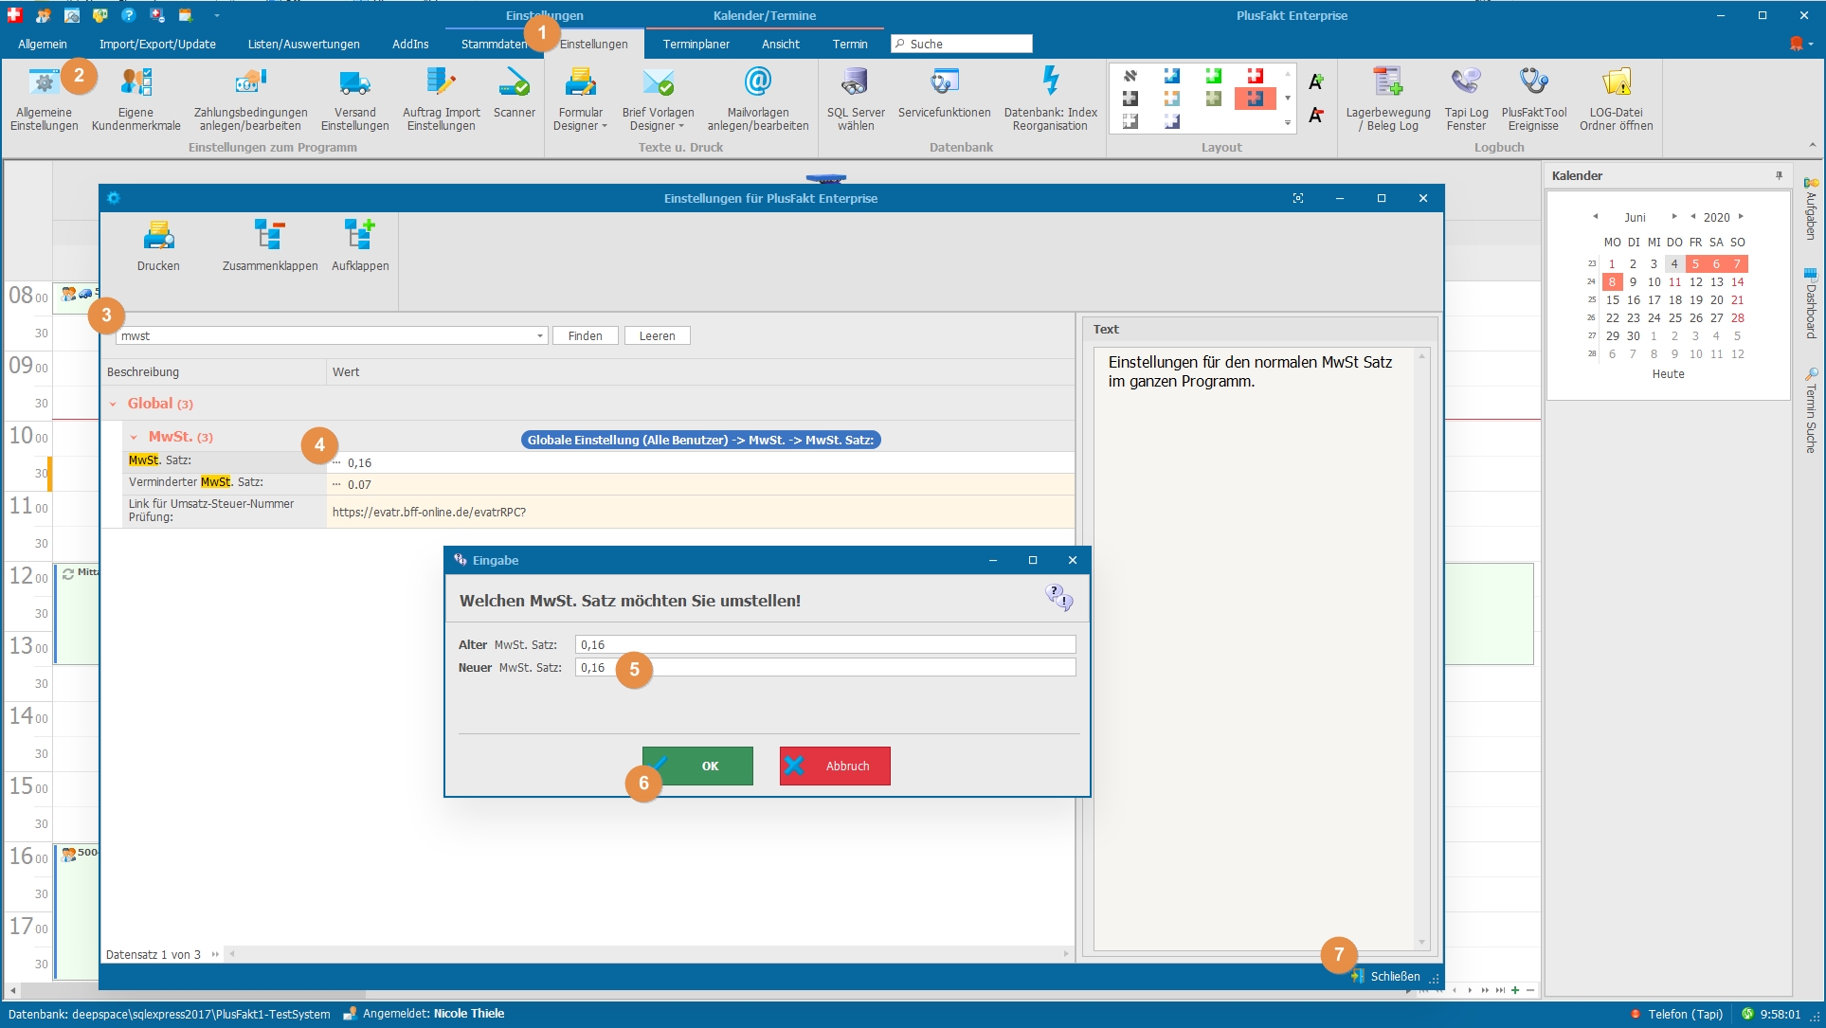This screenshot has height=1028, width=1826.
Task: Open the mwst search combo dropdown arrow
Action: (x=539, y=336)
